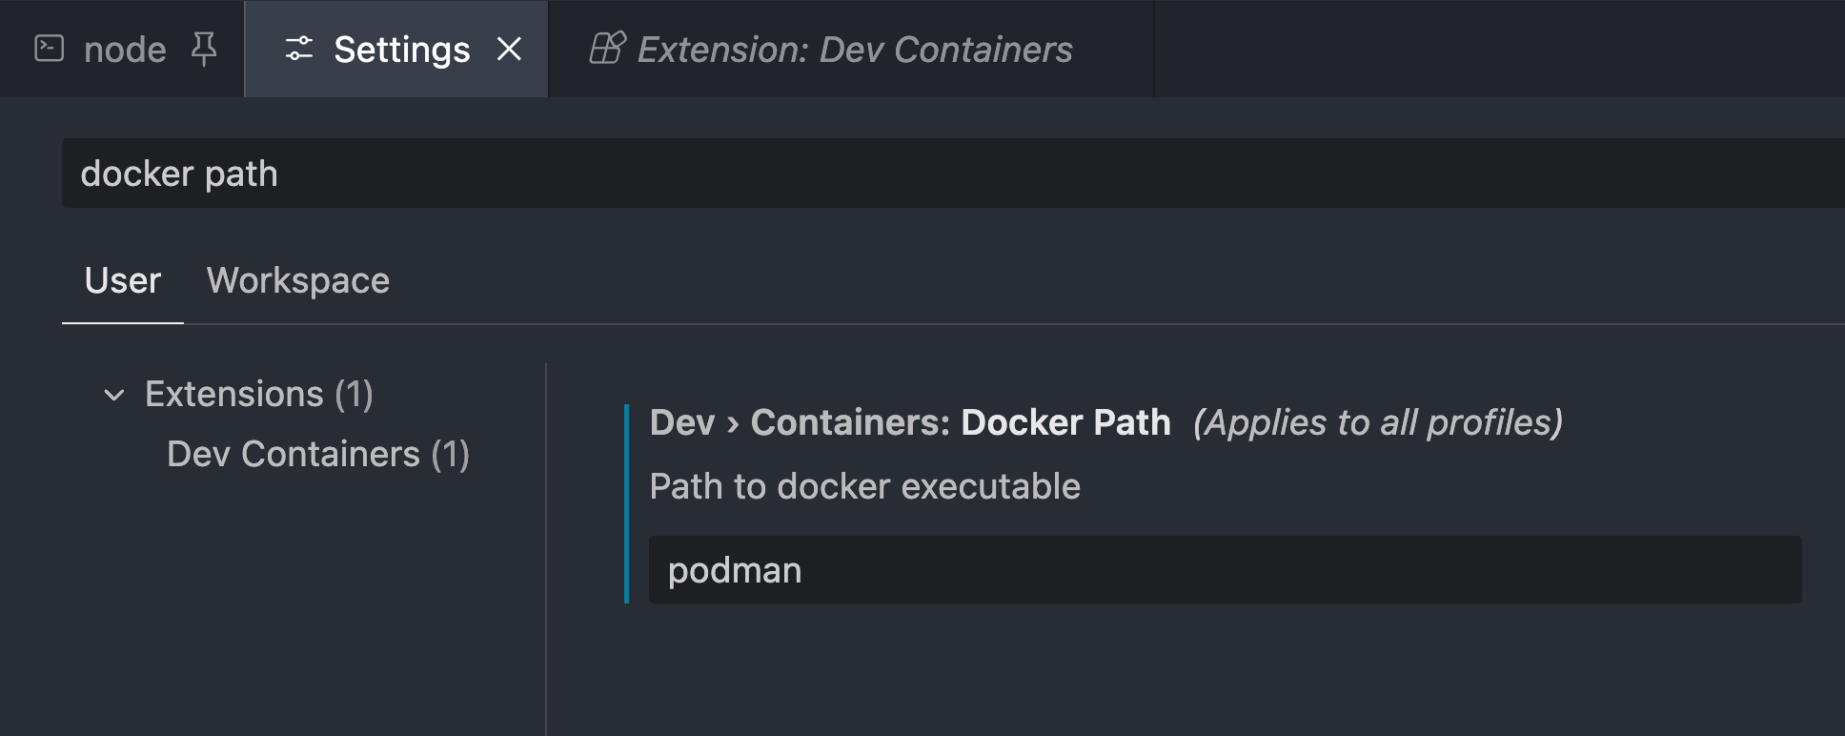This screenshot has width=1845, height=736.
Task: Unpin the node tab using the pin icon
Action: point(203,49)
